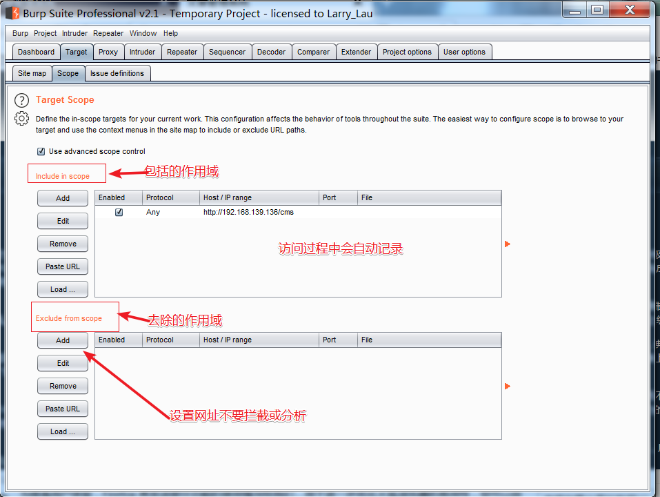Open the Burp menu
660x497 pixels.
click(x=20, y=33)
